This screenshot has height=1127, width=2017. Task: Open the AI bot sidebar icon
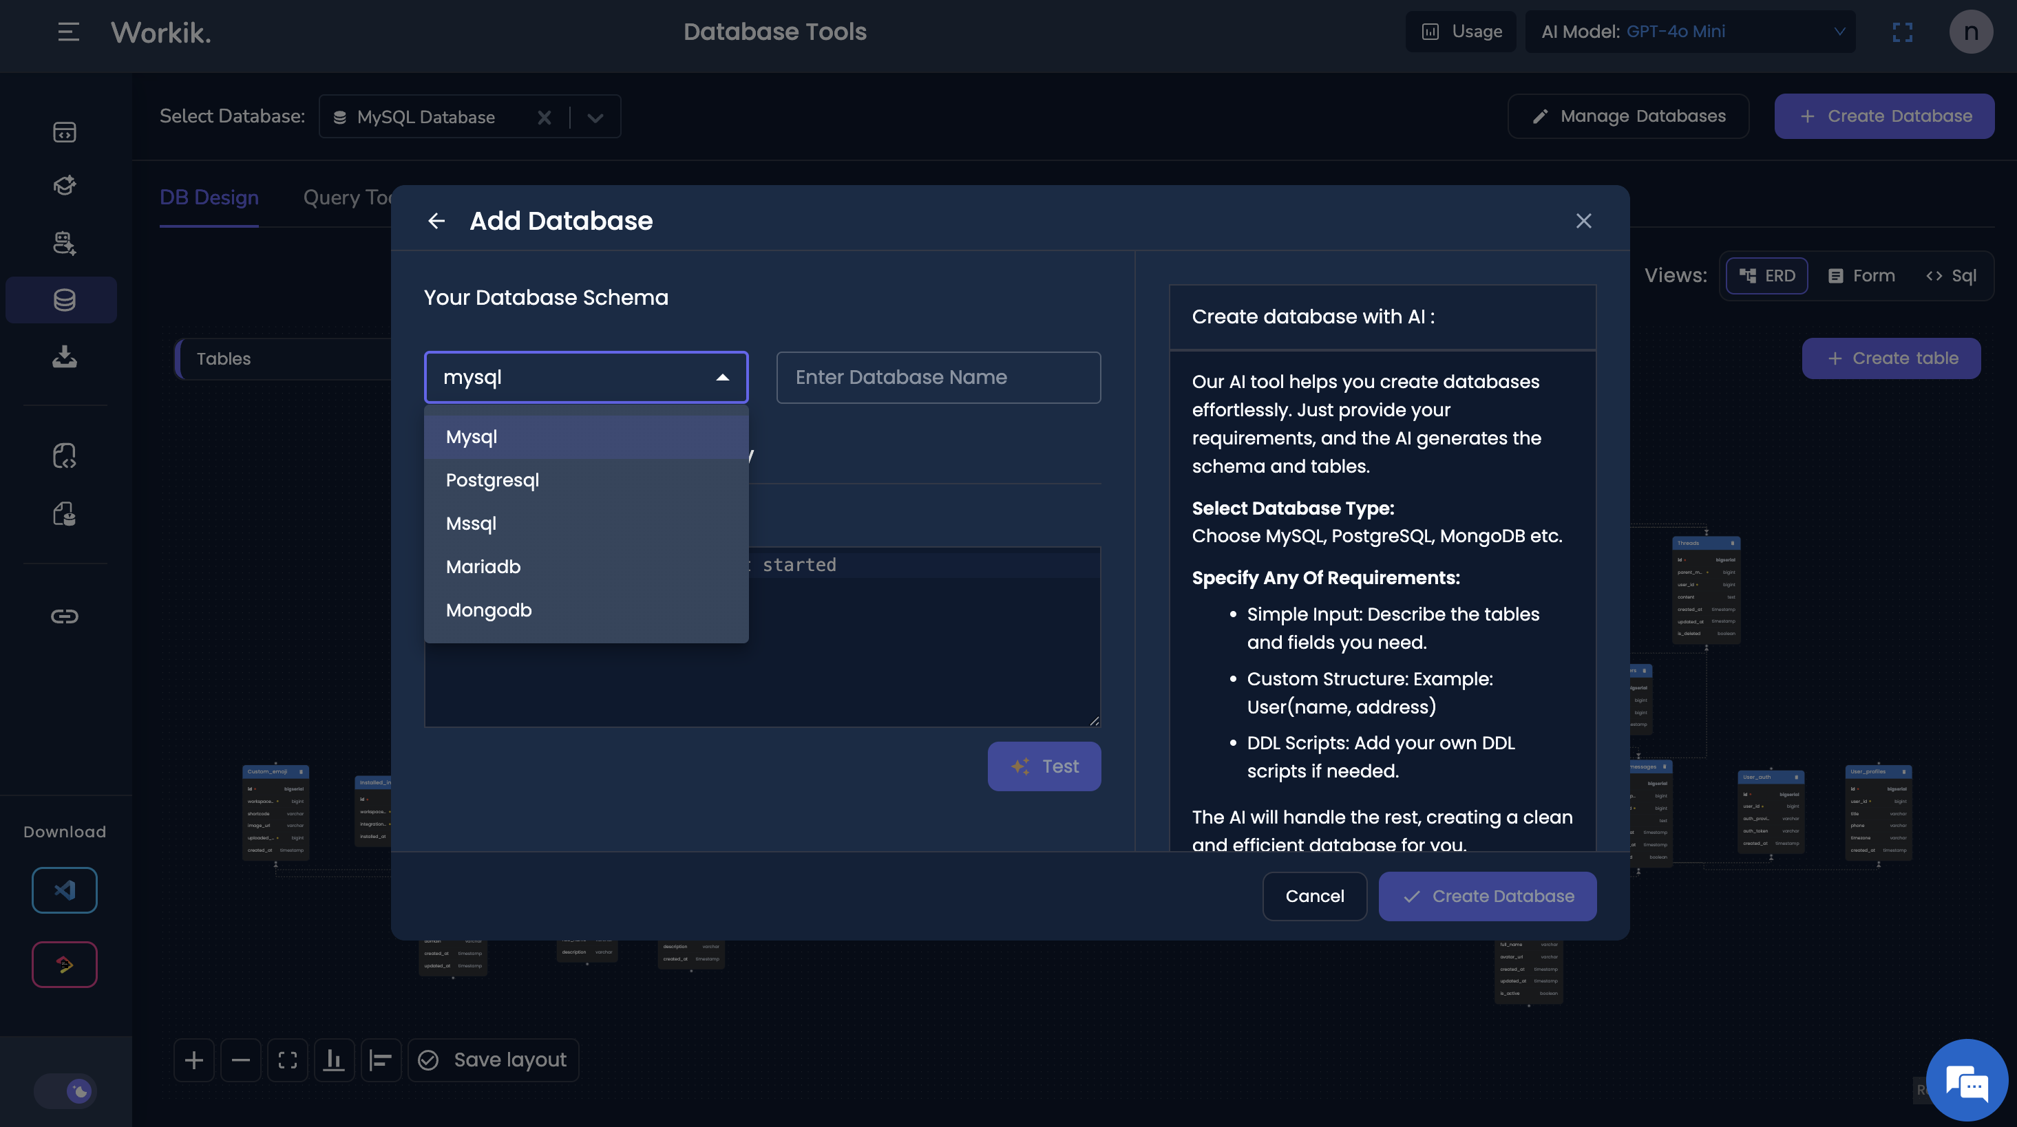64,244
